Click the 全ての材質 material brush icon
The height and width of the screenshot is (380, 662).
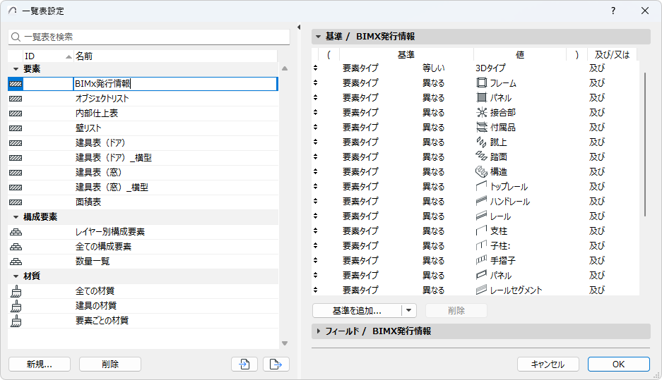point(16,291)
